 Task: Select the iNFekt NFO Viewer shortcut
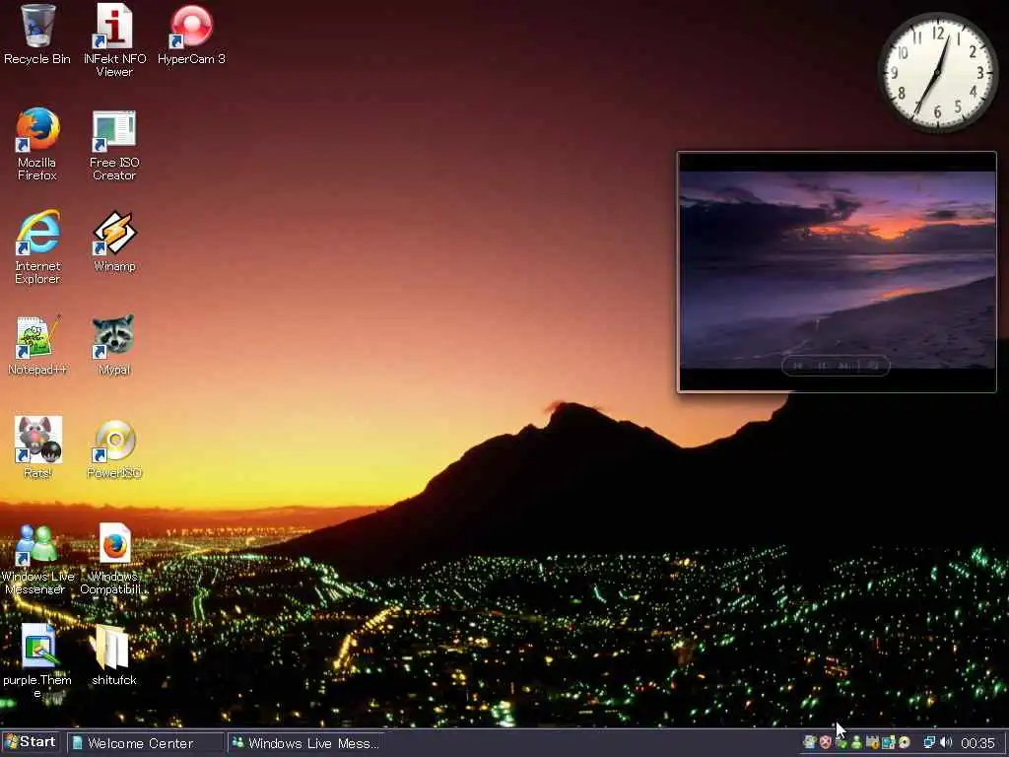(114, 39)
